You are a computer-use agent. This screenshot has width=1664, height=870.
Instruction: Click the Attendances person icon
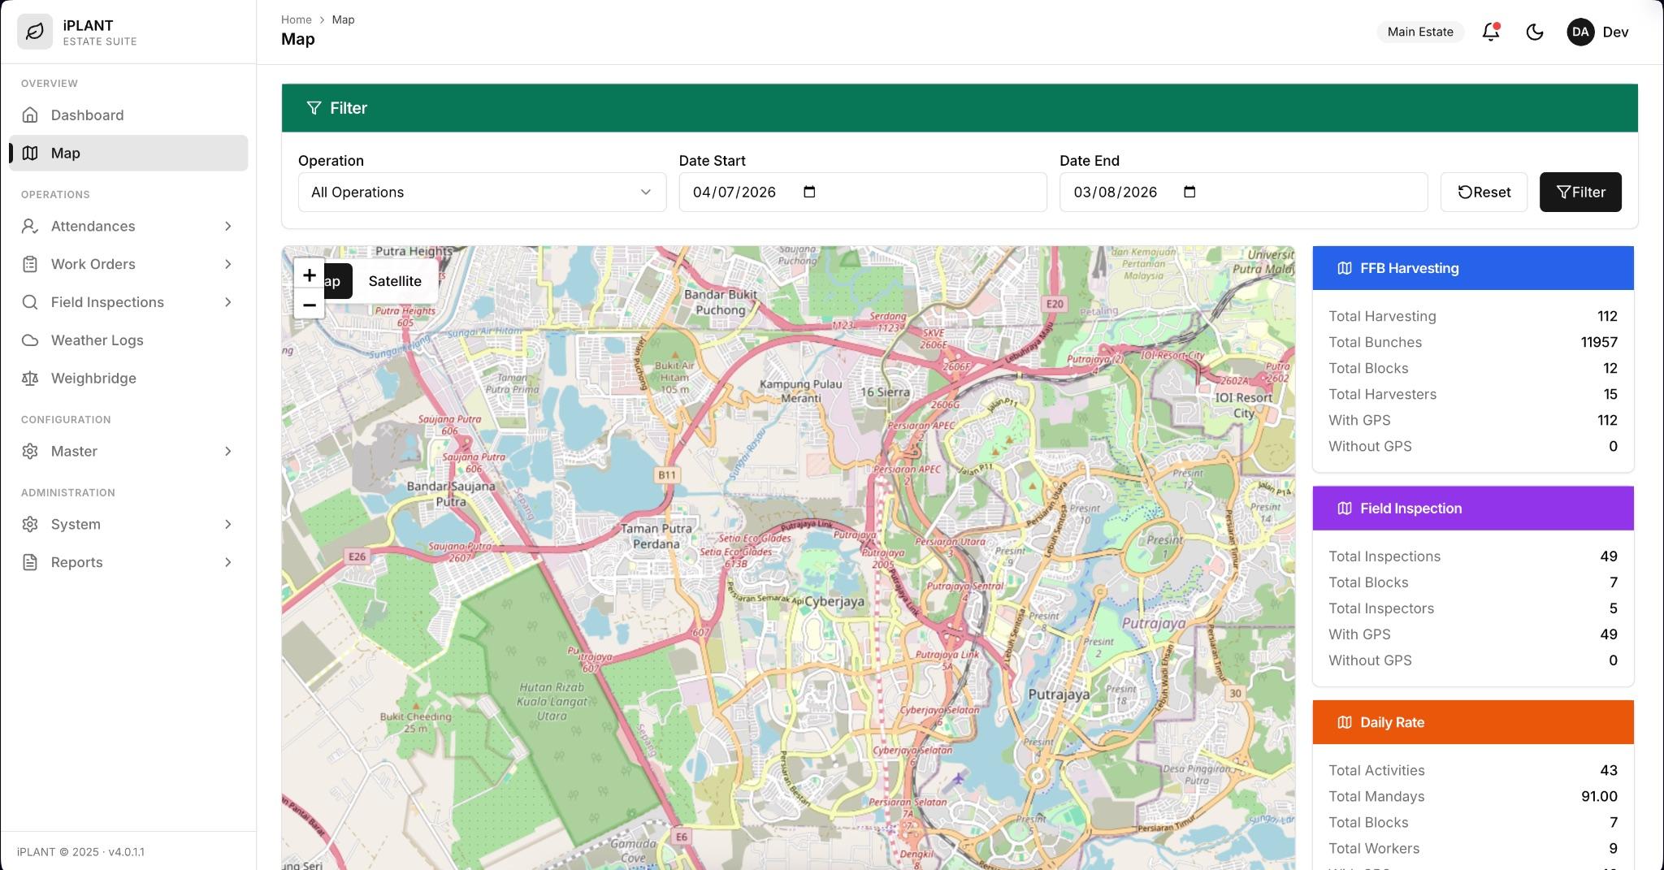[x=30, y=226]
